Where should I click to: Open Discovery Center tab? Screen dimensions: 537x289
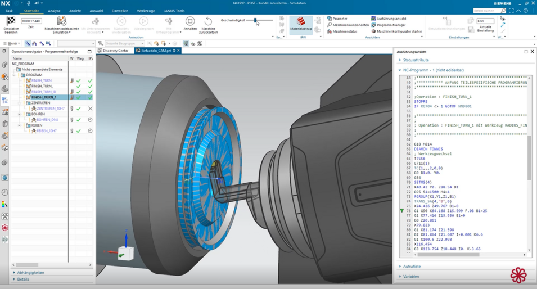pos(114,51)
